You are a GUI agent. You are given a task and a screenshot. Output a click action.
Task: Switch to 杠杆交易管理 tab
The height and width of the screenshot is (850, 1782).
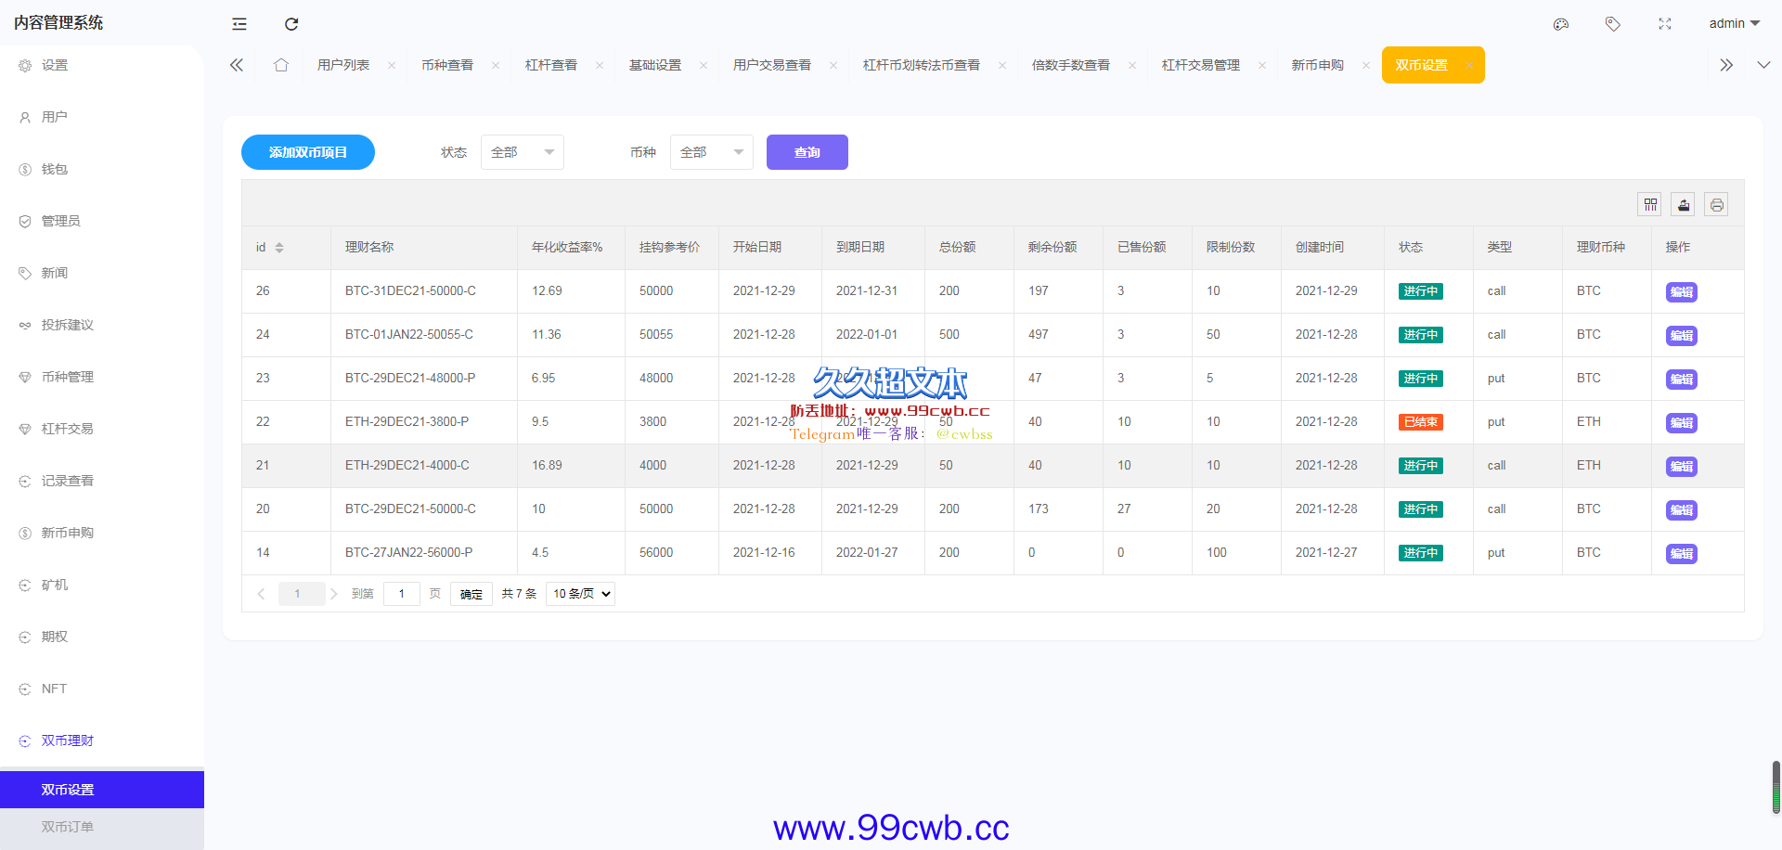[x=1201, y=65]
